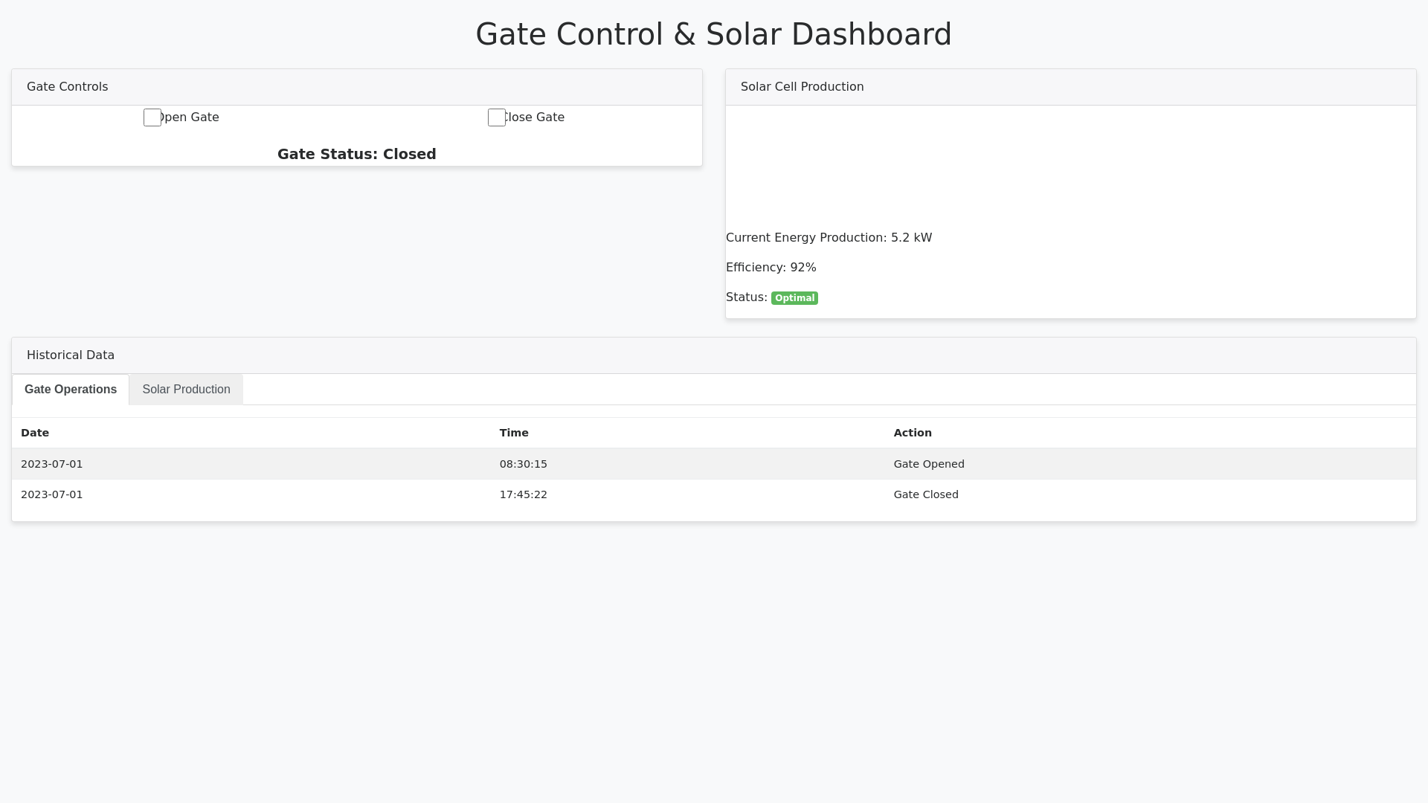Select the Gate Controls panel header
The height and width of the screenshot is (803, 1428).
67,86
